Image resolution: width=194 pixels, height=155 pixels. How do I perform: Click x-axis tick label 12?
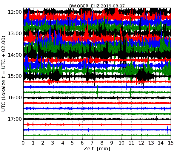coord(141,143)
